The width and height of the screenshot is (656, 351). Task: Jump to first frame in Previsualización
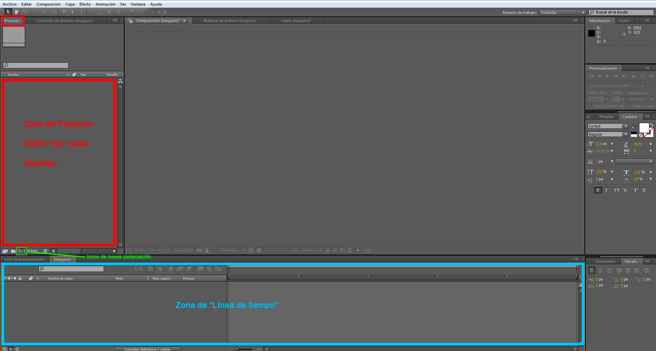(x=591, y=76)
